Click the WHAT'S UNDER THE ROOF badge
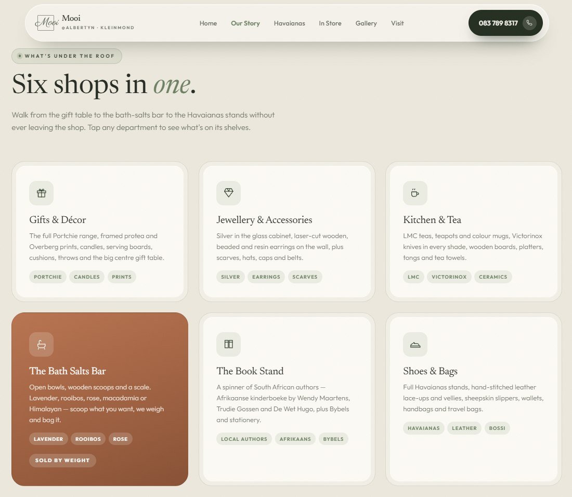 tap(67, 56)
